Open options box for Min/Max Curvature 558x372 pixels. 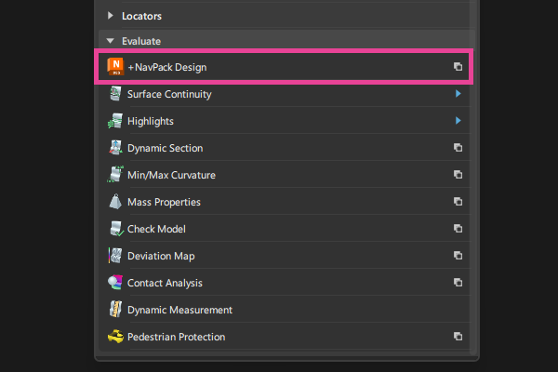pyautogui.click(x=458, y=175)
